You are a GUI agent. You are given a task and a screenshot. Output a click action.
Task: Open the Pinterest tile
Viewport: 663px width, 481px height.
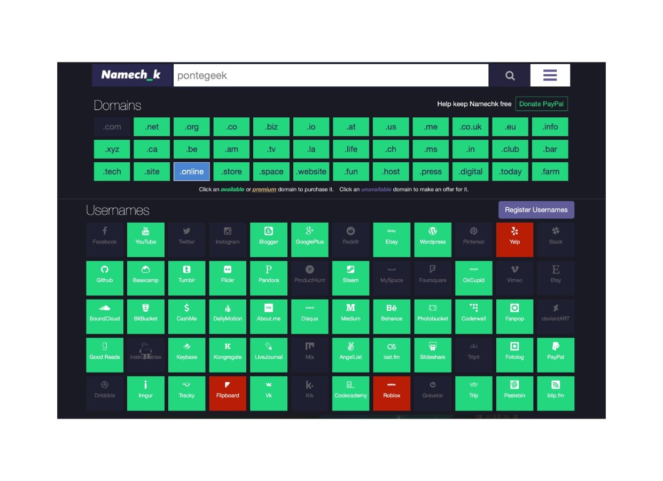(x=474, y=240)
